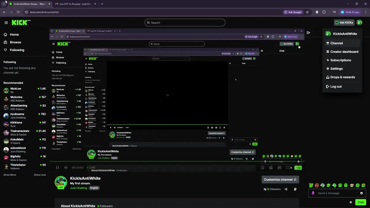Screen dimensions: 370x208
Task: Open the tab search dropdown arrow
Action: click(x=4, y=4)
